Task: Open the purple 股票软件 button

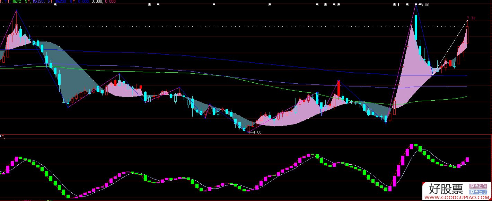Action: pyautogui.click(x=478, y=186)
